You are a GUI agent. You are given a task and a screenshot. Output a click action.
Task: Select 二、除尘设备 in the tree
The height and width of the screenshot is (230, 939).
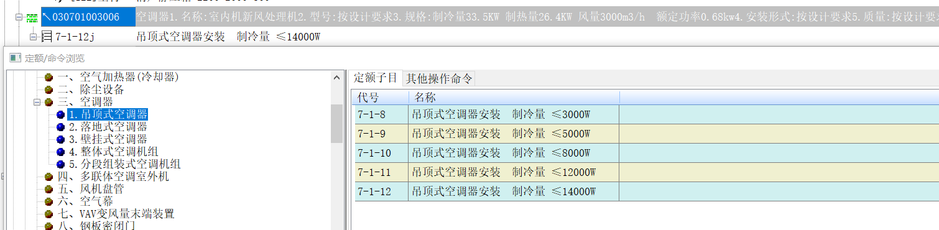91,90
